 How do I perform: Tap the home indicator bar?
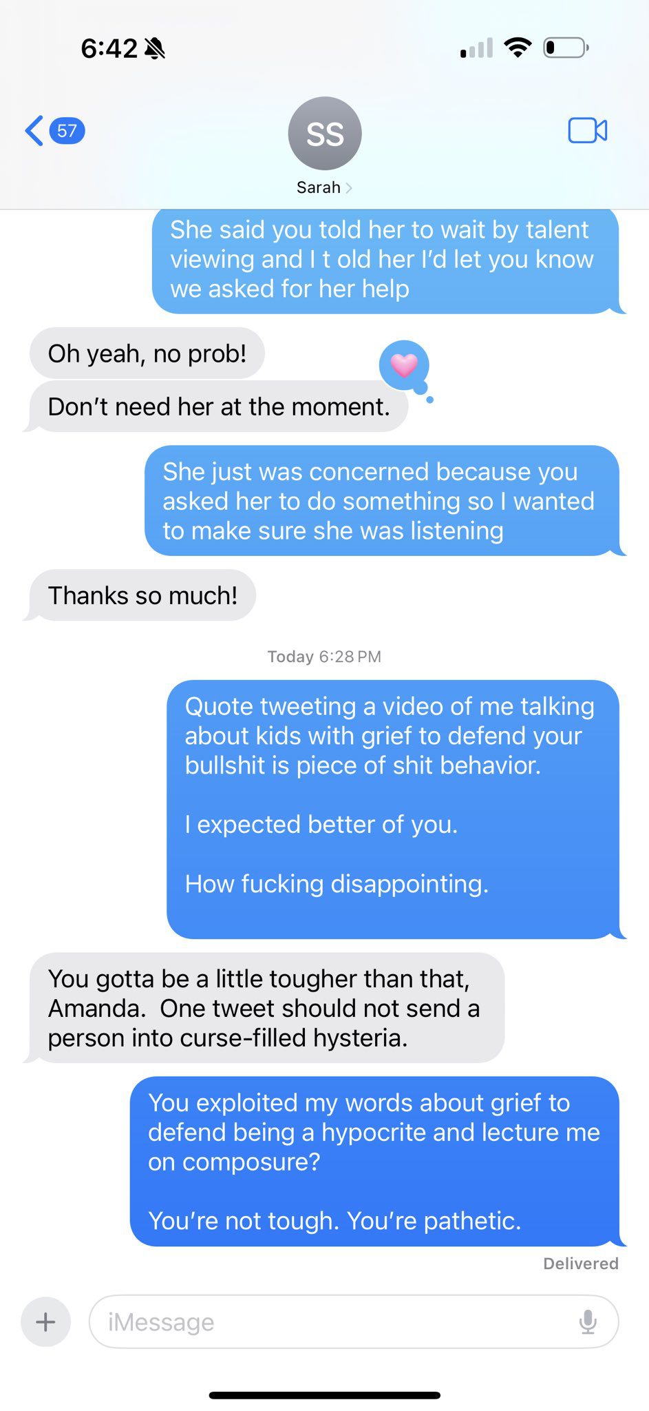tap(324, 1395)
